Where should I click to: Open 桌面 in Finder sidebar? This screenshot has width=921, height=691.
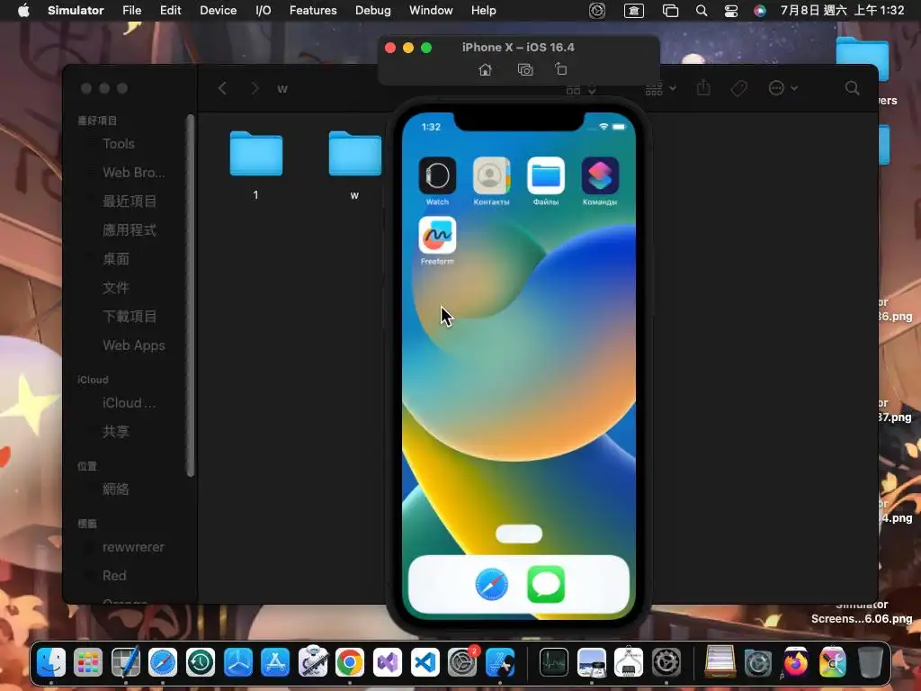click(x=116, y=259)
